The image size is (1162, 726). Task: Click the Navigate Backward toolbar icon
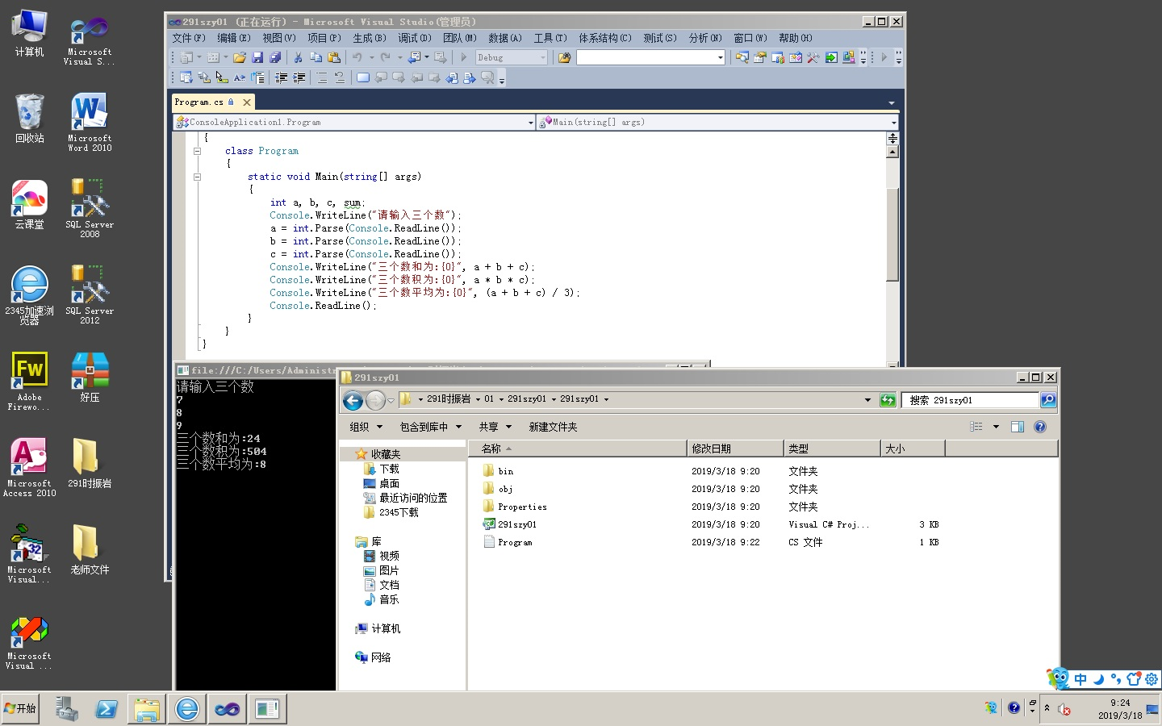point(414,57)
